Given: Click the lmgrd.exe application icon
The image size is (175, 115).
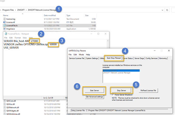Looking at the screenshot, I should point(5,29).
